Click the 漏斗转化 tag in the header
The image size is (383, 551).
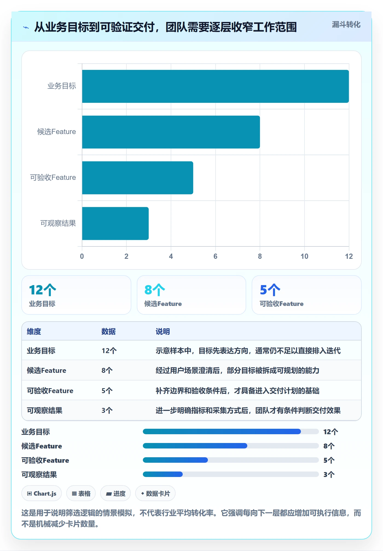tap(346, 25)
